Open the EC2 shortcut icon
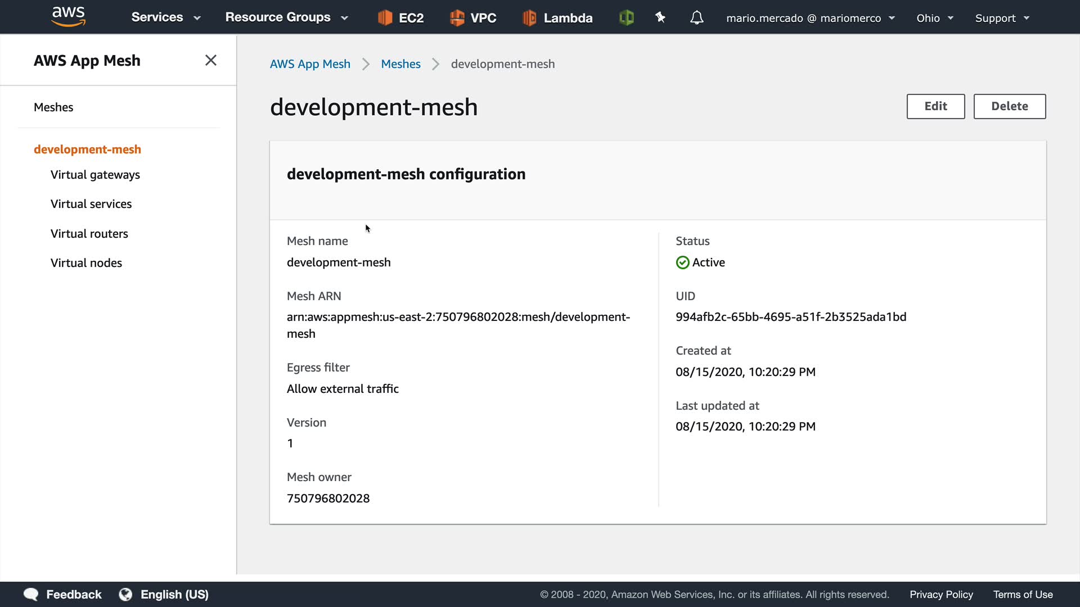Screen dimensions: 1080x607 (x=385, y=17)
